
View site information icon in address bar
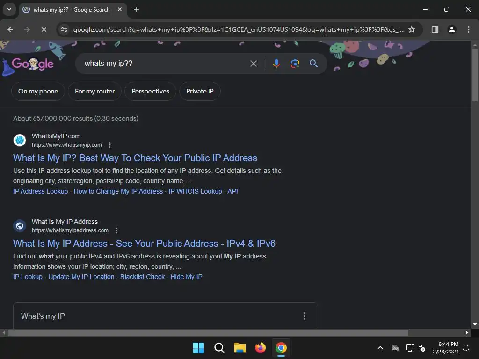[64, 29]
